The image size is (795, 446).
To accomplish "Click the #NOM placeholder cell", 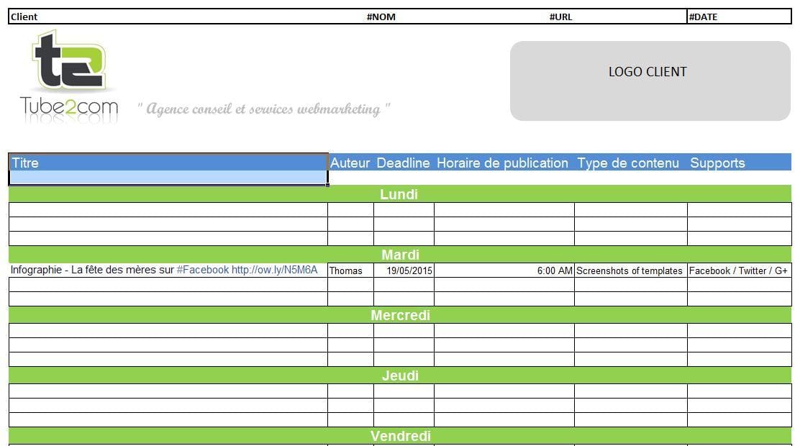I will tap(381, 17).
